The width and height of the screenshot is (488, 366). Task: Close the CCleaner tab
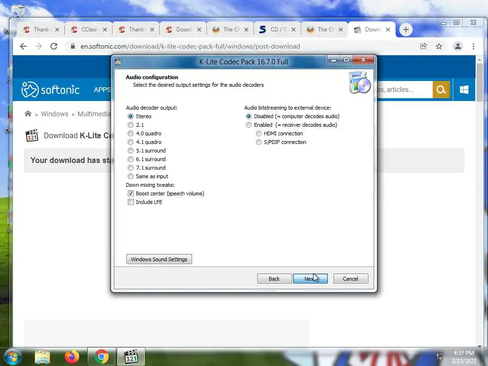click(x=105, y=30)
